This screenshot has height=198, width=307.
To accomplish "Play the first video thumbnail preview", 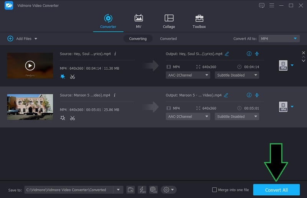I will (30, 65).
